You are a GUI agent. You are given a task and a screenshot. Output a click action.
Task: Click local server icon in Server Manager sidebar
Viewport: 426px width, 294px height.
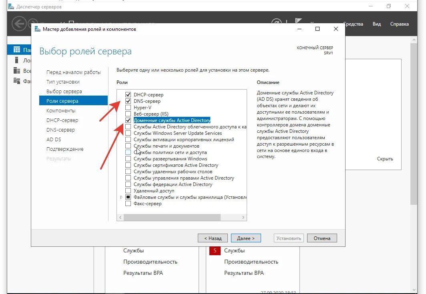17,60
